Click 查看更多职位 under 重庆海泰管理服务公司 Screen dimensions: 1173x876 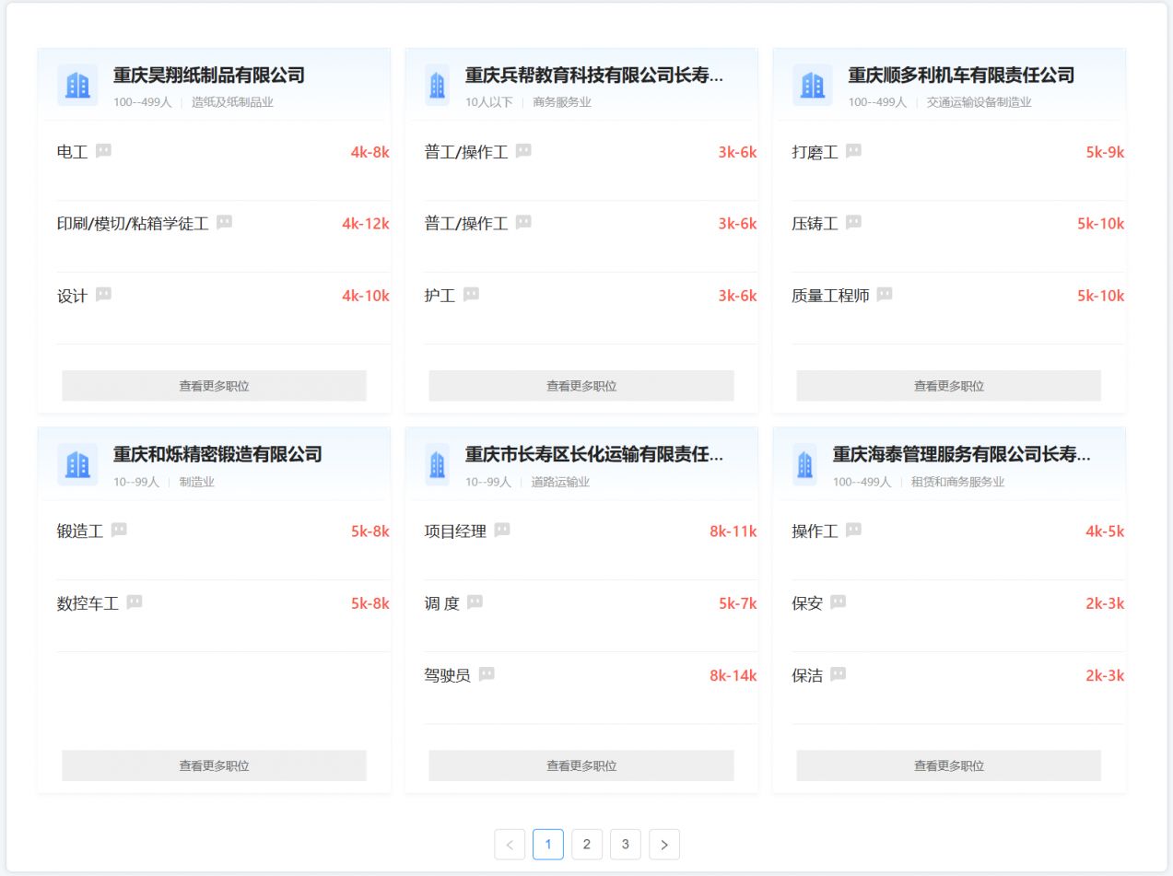point(947,765)
